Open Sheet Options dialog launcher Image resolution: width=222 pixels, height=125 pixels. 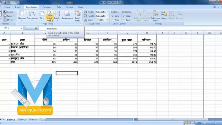[131, 24]
